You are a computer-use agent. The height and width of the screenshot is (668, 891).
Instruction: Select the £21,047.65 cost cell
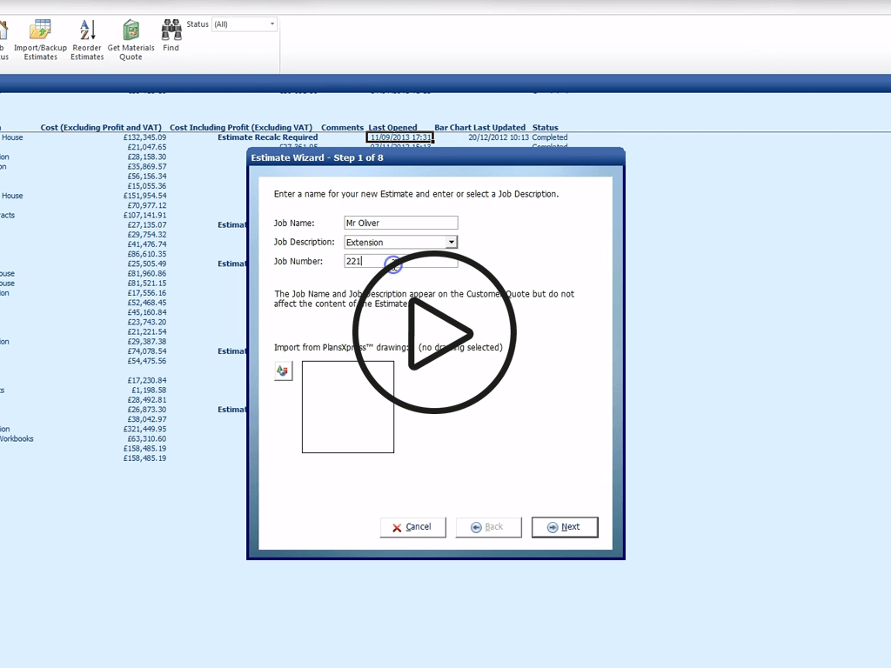[146, 147]
